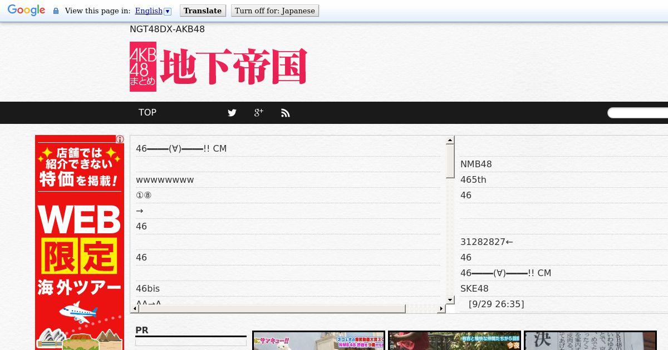Viewport: 668px width, 350px height.
Task: Open the RSS feed icon
Action: tap(286, 113)
